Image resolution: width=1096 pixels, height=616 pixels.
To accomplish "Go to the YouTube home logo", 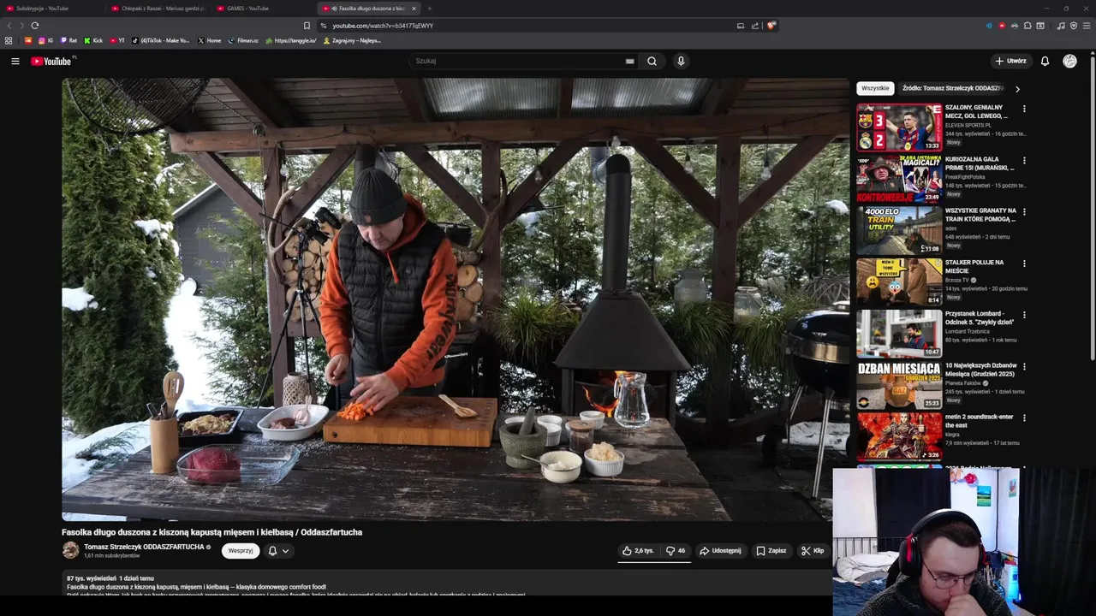I will pyautogui.click(x=51, y=61).
